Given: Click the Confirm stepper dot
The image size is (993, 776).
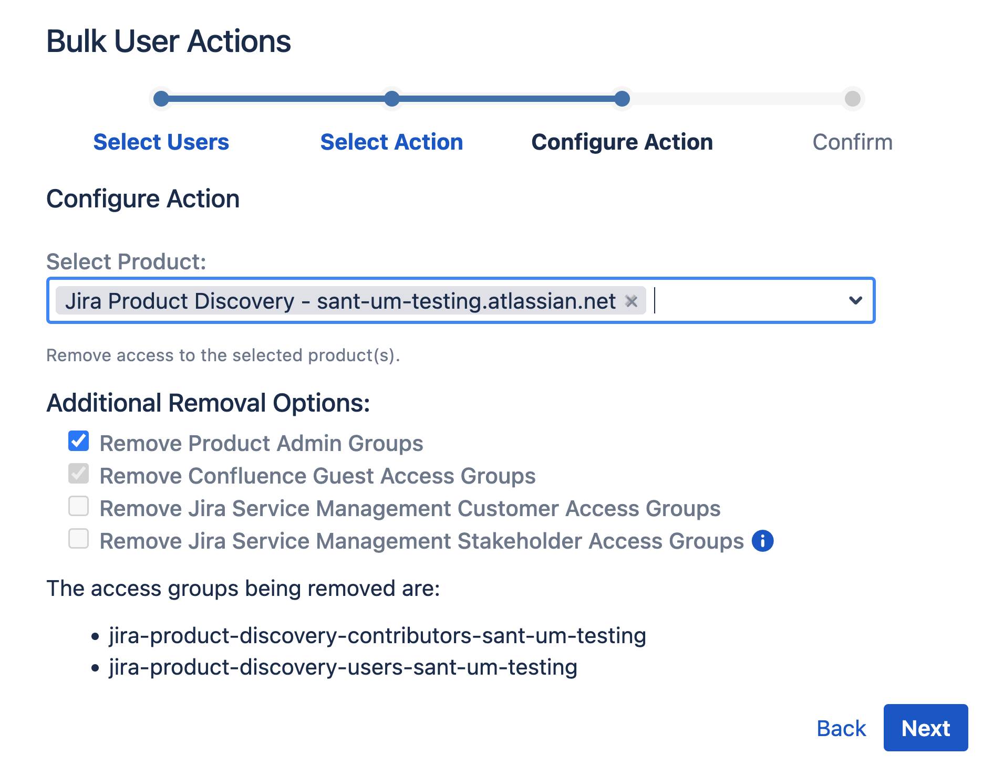Looking at the screenshot, I should pos(852,98).
